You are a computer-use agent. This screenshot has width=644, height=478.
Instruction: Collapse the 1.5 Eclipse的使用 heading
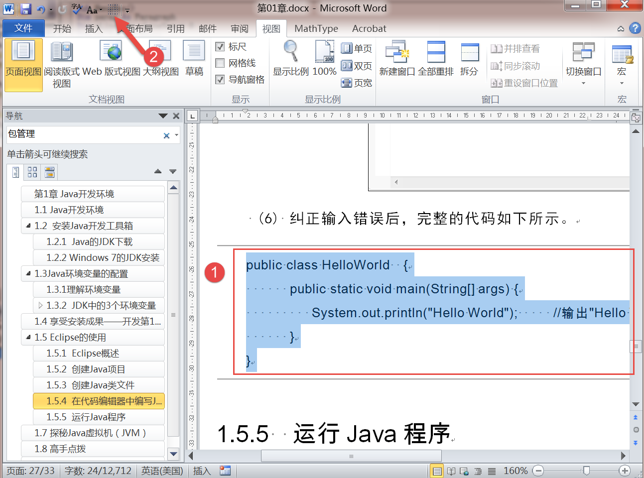[x=28, y=338]
